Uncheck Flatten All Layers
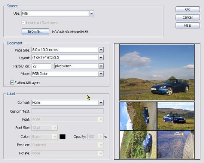Image resolution: width=204 pixels, height=163 pixels. (x=12, y=82)
